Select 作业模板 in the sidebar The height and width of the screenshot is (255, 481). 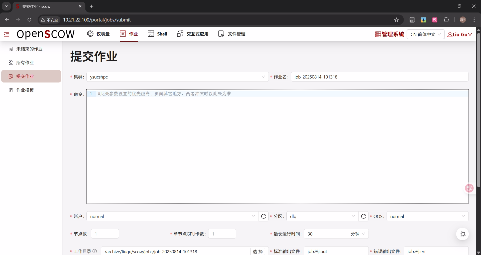25,90
